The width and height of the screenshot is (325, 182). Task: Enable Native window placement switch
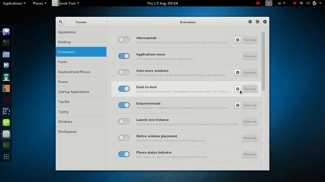click(x=124, y=138)
